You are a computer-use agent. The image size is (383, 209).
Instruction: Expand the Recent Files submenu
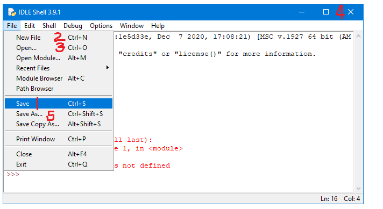click(x=59, y=68)
